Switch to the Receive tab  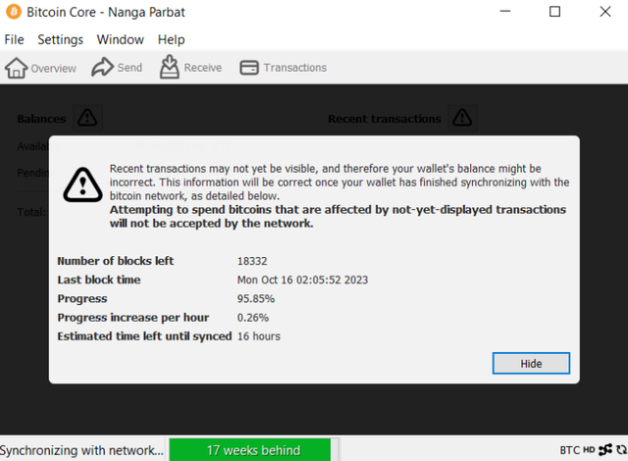[x=190, y=68]
